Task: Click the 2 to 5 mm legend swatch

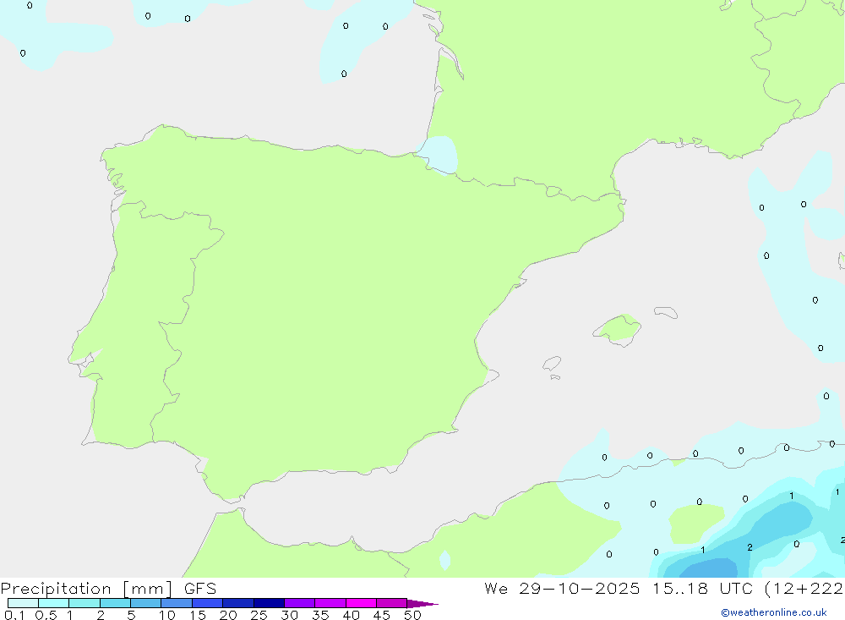Action: 115,603
